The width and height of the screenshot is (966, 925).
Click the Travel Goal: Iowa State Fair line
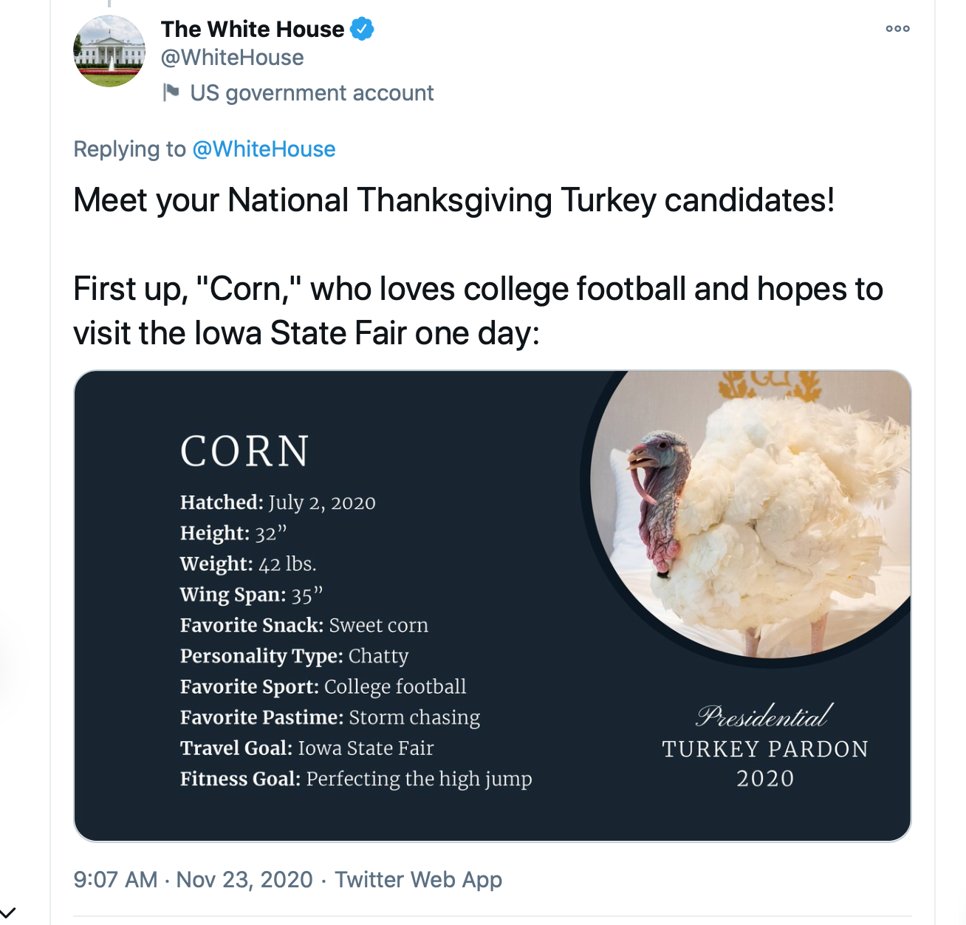coord(307,748)
